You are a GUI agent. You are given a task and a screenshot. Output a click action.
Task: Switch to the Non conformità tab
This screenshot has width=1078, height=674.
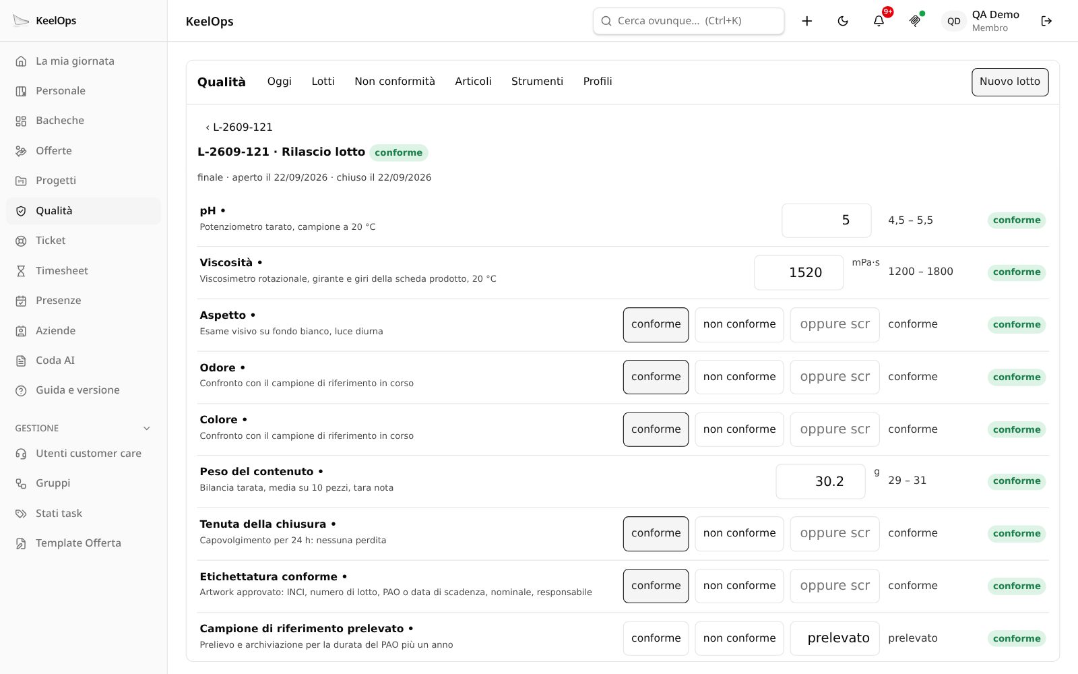pyautogui.click(x=395, y=82)
